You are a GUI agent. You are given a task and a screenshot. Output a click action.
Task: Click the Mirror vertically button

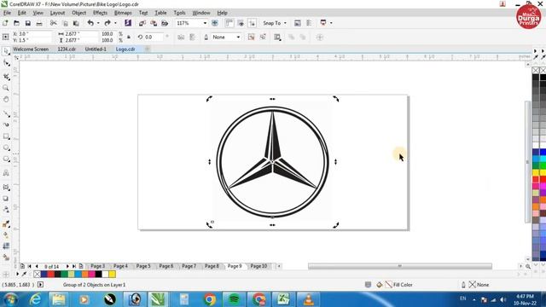pyautogui.click(x=192, y=38)
